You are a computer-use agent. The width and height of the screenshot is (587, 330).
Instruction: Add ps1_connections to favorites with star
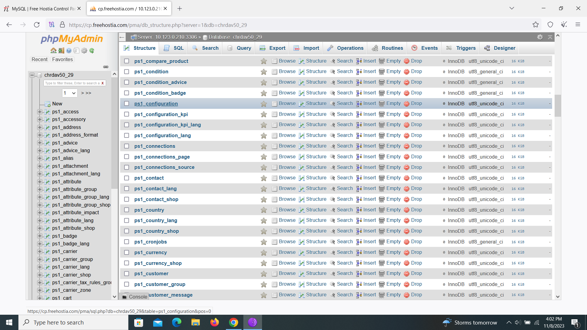pos(264,146)
